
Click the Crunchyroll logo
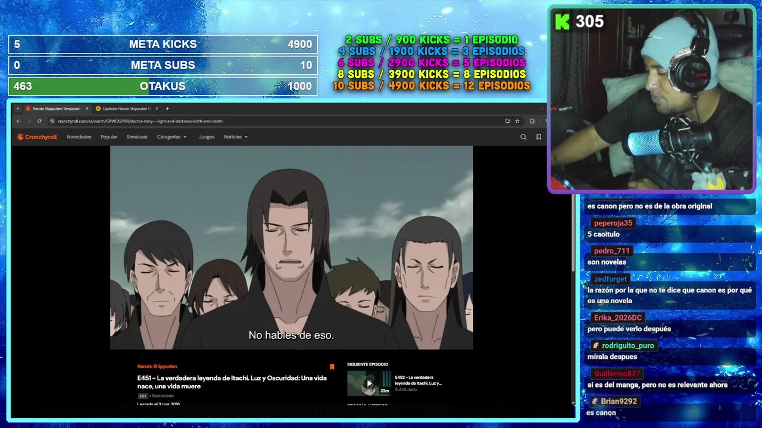37,137
